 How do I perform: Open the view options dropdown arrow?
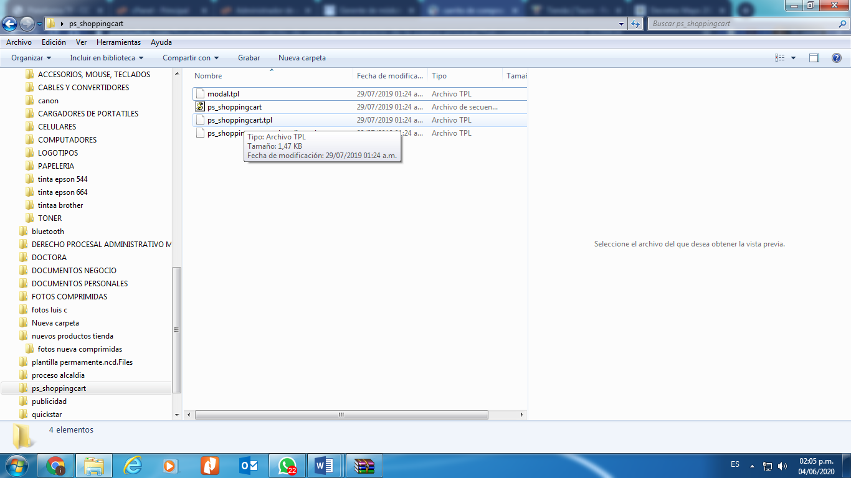[x=793, y=58]
